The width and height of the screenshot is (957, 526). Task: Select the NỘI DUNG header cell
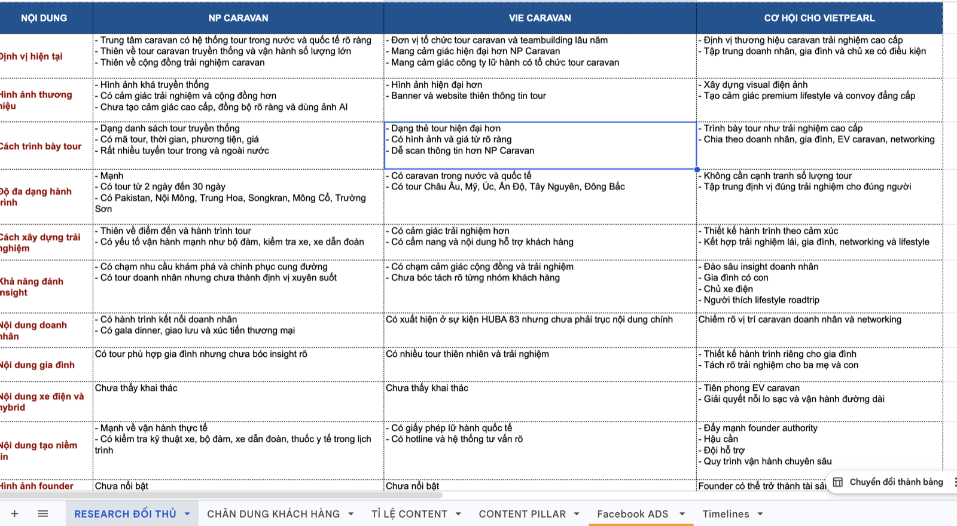tap(46, 18)
